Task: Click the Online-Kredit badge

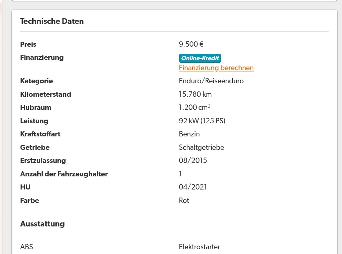Action: click(x=200, y=58)
